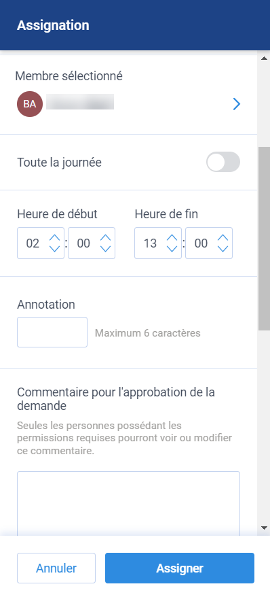Click the approval comment text area
The image size is (270, 597).
[x=128, y=503]
